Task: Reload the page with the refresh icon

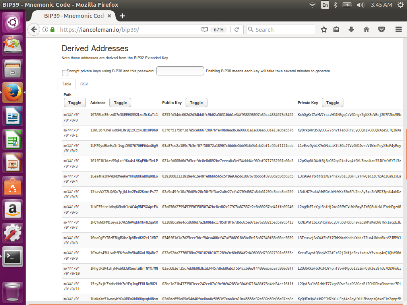Action: pyautogui.click(x=236, y=29)
